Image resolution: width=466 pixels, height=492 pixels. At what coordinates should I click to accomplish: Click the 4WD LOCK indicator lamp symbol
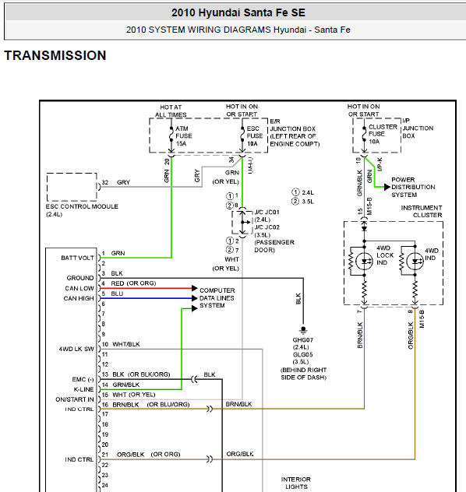[x=364, y=261]
